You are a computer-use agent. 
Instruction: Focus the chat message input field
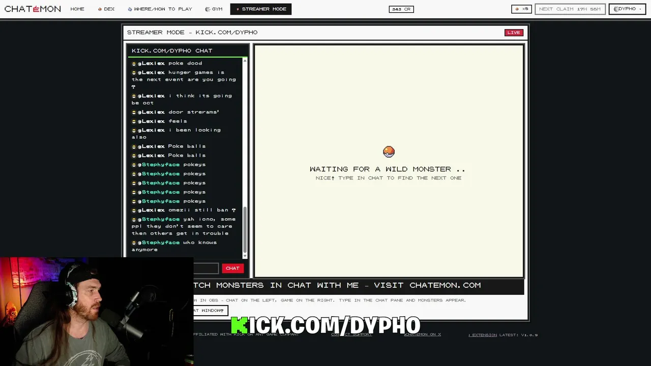[x=206, y=268]
